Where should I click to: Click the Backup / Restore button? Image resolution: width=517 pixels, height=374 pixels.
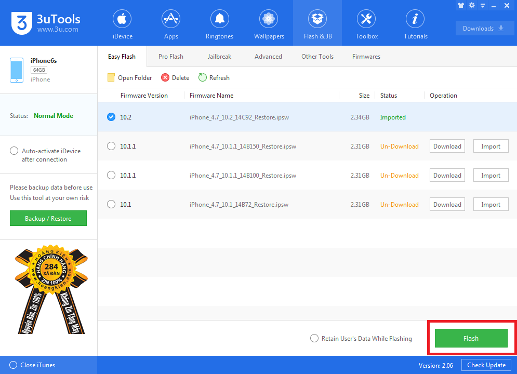click(x=48, y=219)
